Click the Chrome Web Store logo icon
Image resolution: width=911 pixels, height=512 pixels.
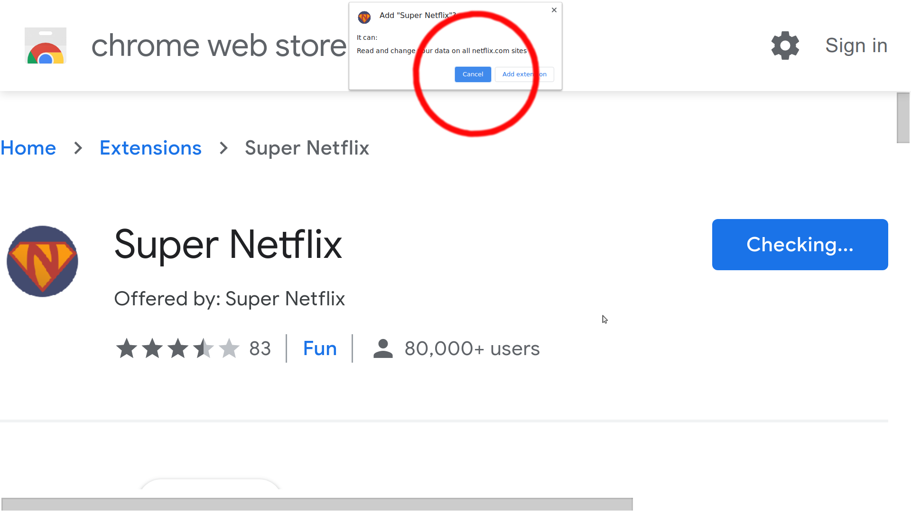click(46, 46)
